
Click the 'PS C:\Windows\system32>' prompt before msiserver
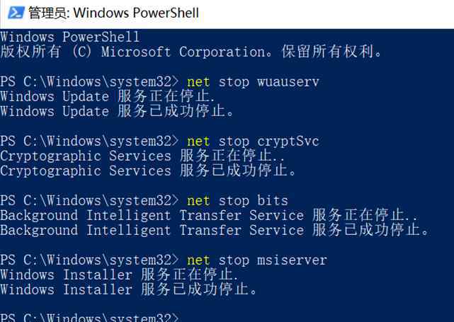(89, 260)
